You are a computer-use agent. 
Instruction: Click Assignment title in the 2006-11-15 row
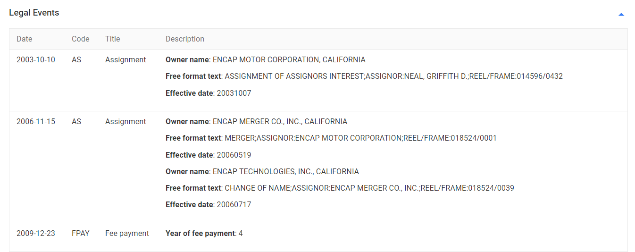[125, 122]
